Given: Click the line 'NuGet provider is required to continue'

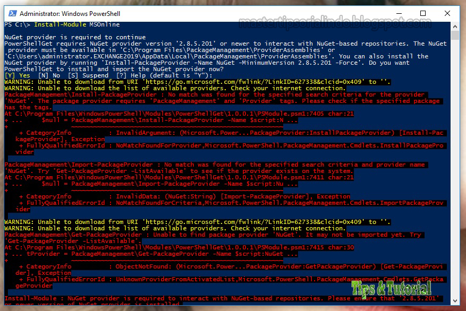Looking at the screenshot, I should (75, 37).
